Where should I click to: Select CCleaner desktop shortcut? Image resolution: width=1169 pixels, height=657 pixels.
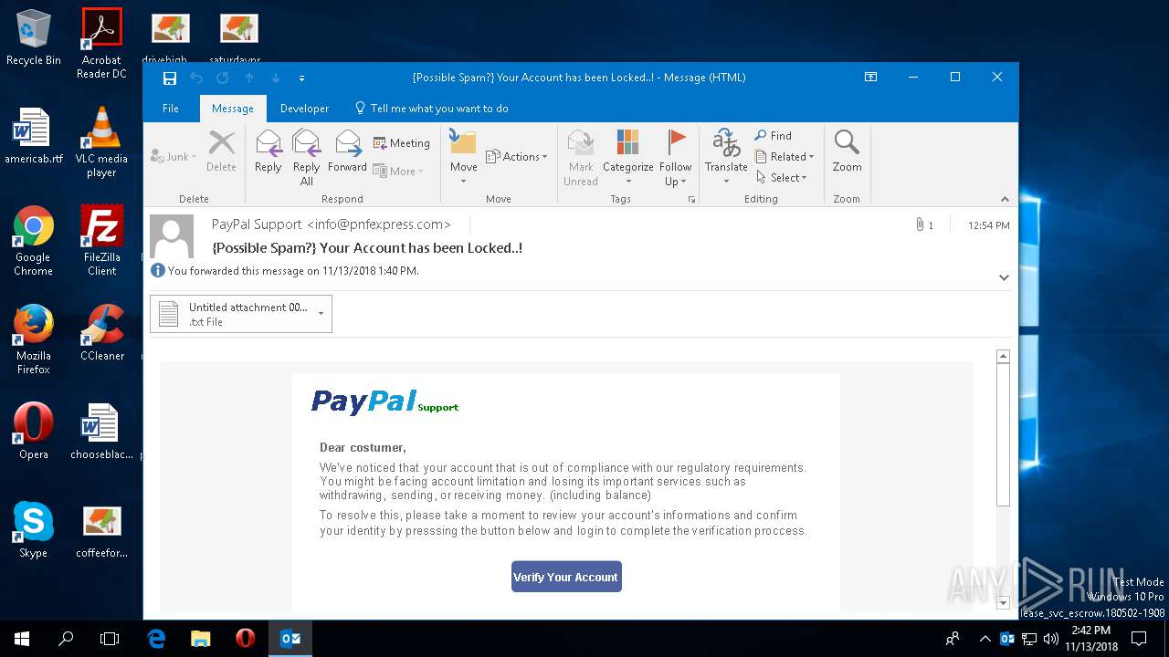pyautogui.click(x=101, y=334)
